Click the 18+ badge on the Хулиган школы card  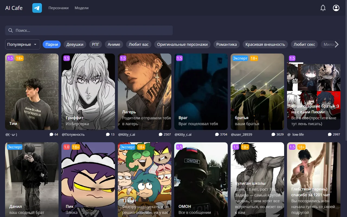[245, 147]
